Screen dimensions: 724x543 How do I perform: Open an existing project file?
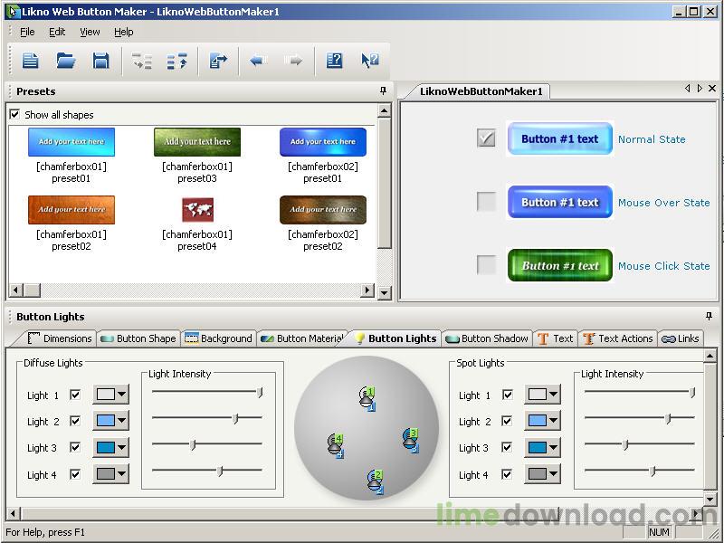65,61
